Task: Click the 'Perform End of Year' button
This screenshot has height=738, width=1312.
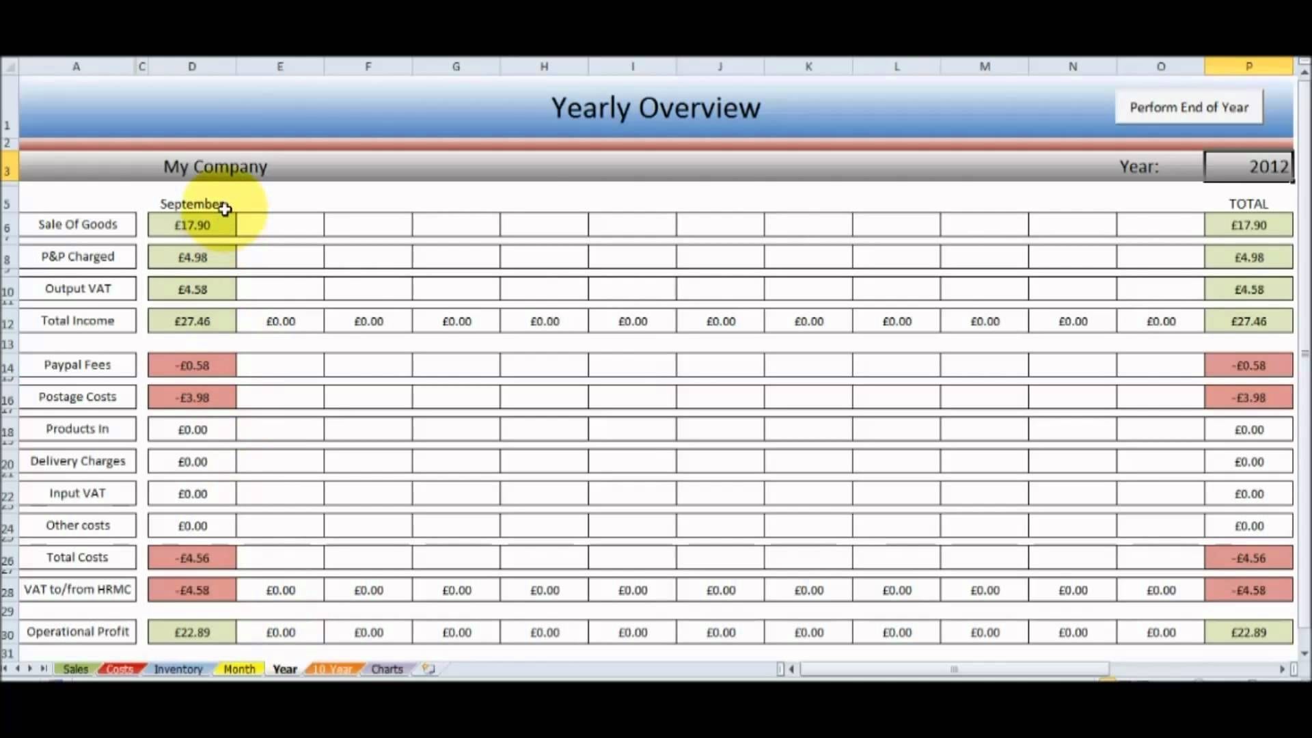Action: (1190, 107)
